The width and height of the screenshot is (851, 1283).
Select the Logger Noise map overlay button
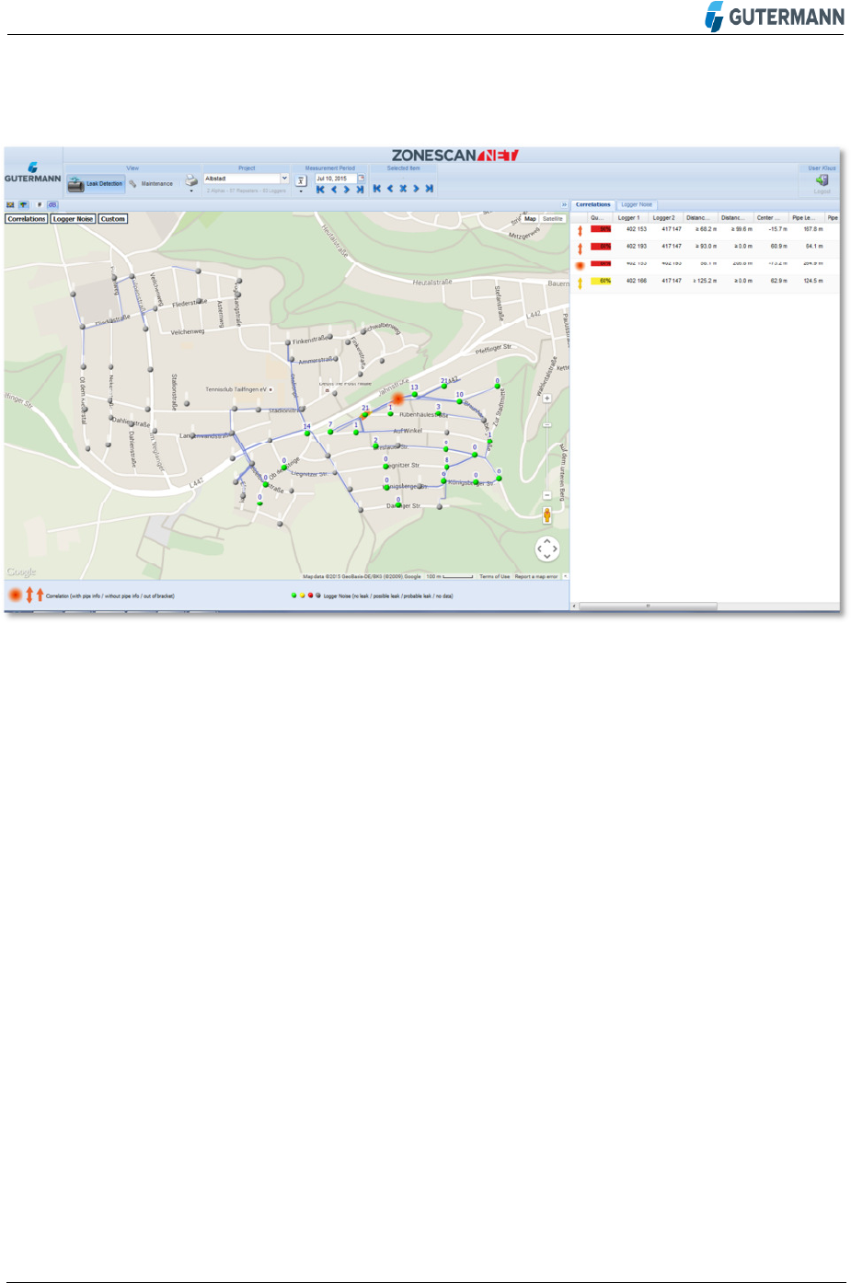coord(73,219)
